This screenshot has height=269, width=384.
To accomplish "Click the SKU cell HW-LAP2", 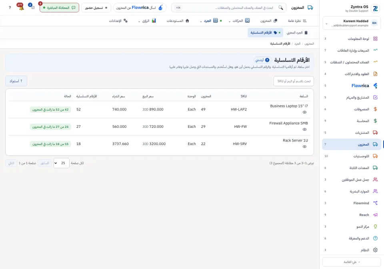I will pos(239,110).
